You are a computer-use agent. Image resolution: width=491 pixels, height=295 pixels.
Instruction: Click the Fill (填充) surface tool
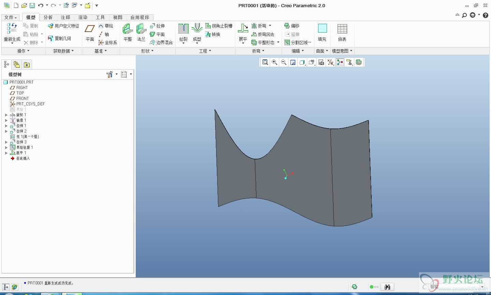[x=322, y=33]
